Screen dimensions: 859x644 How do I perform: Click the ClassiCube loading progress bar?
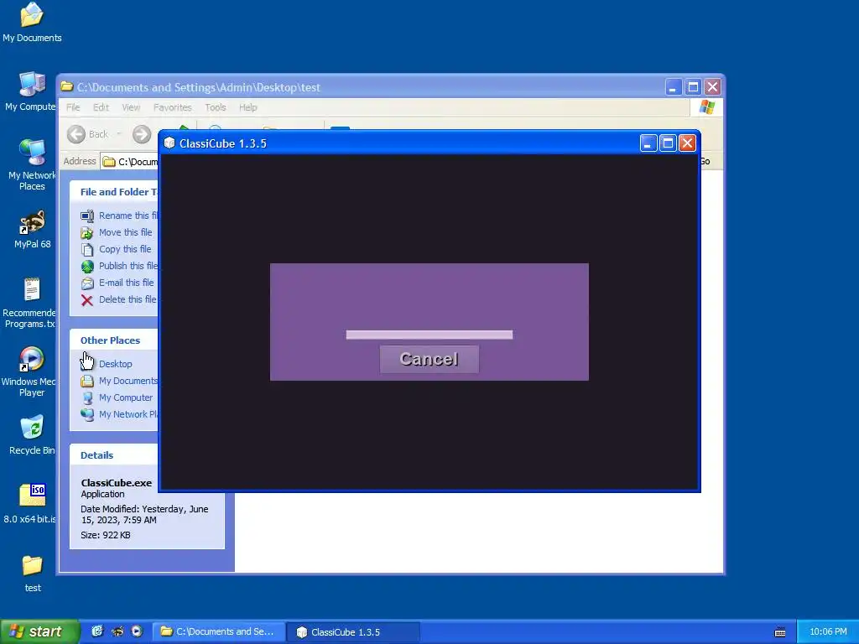[x=429, y=335]
